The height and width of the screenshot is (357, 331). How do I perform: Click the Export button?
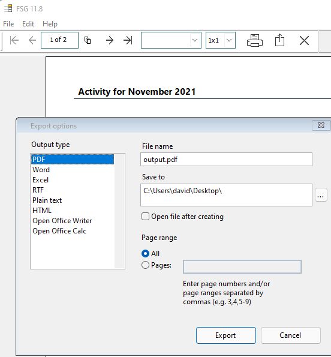[226, 335]
